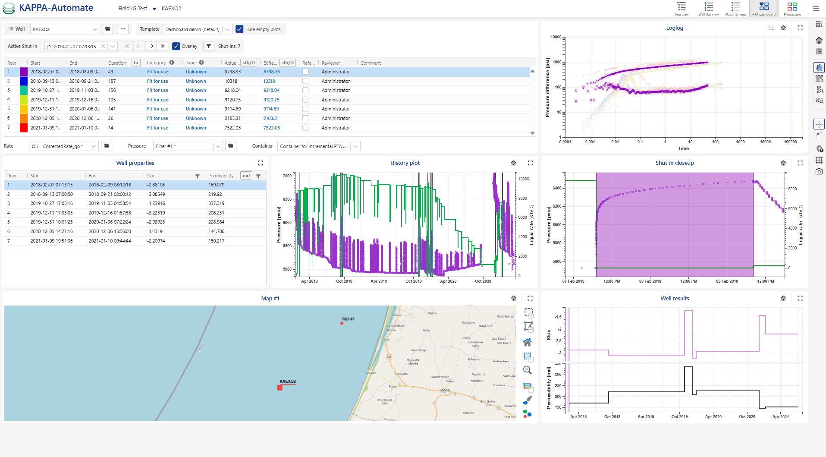
Task: Open the Loglog plot legend
Action: pos(772,28)
